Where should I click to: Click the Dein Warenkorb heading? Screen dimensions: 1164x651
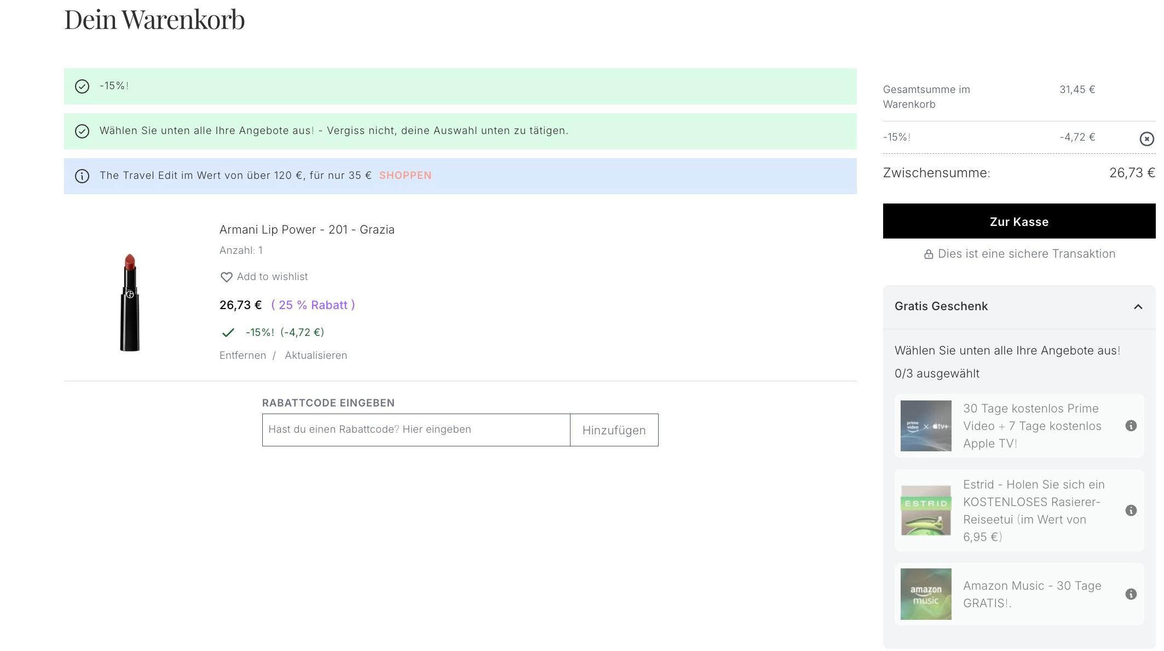click(x=154, y=20)
